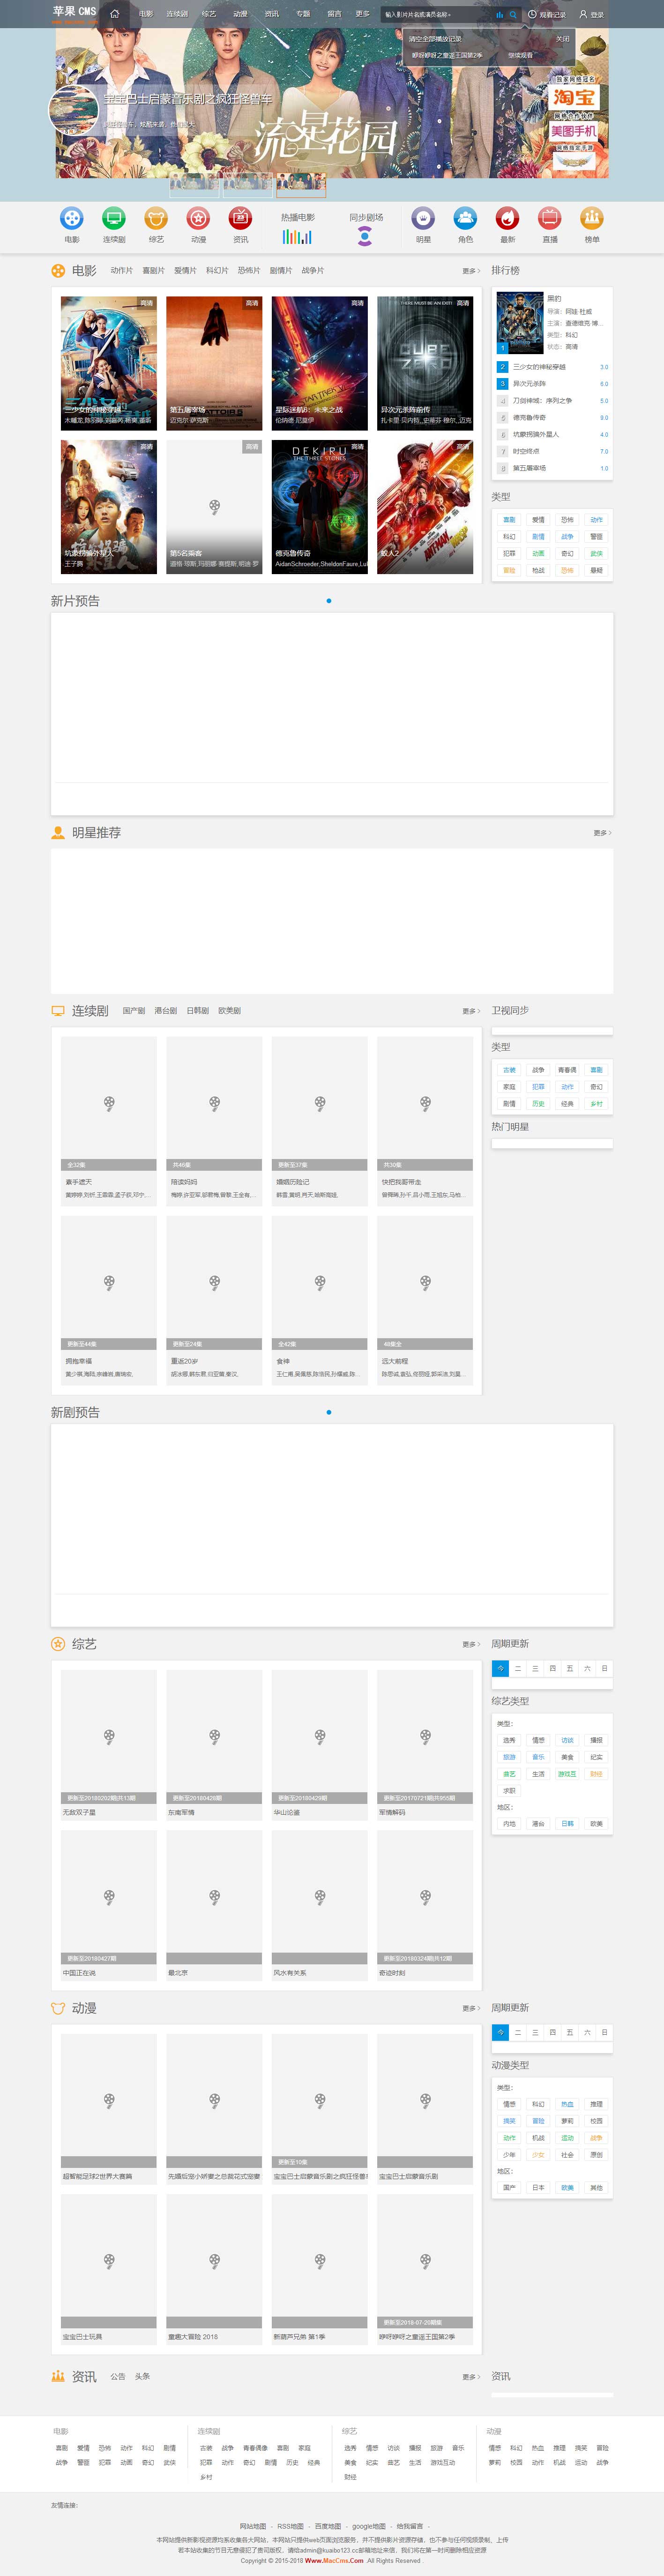This screenshot has height=2576, width=664.
Task: Click the person icon beside 明星推荐 heading
Action: (58, 832)
